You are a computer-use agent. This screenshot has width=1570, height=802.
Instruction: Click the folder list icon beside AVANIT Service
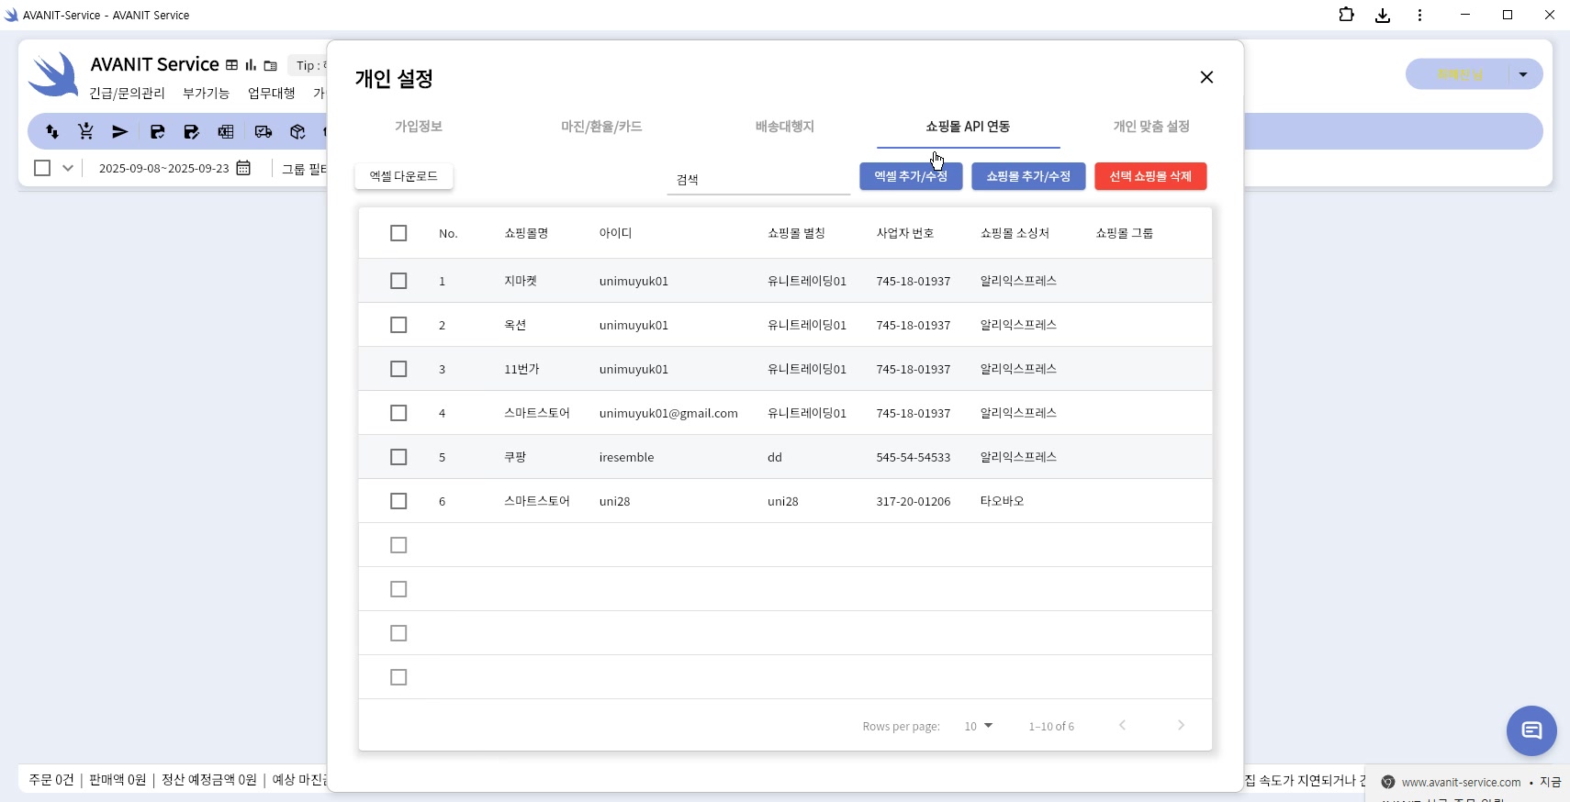point(270,65)
